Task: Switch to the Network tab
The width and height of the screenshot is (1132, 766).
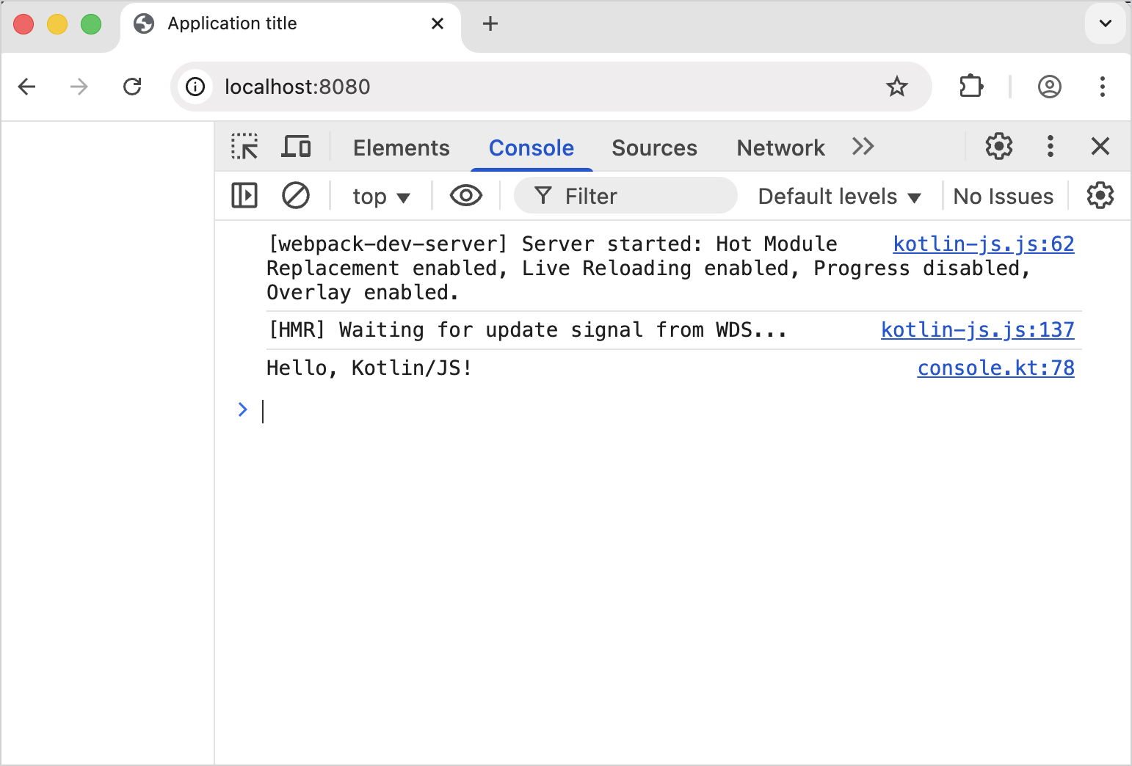Action: pyautogui.click(x=780, y=147)
